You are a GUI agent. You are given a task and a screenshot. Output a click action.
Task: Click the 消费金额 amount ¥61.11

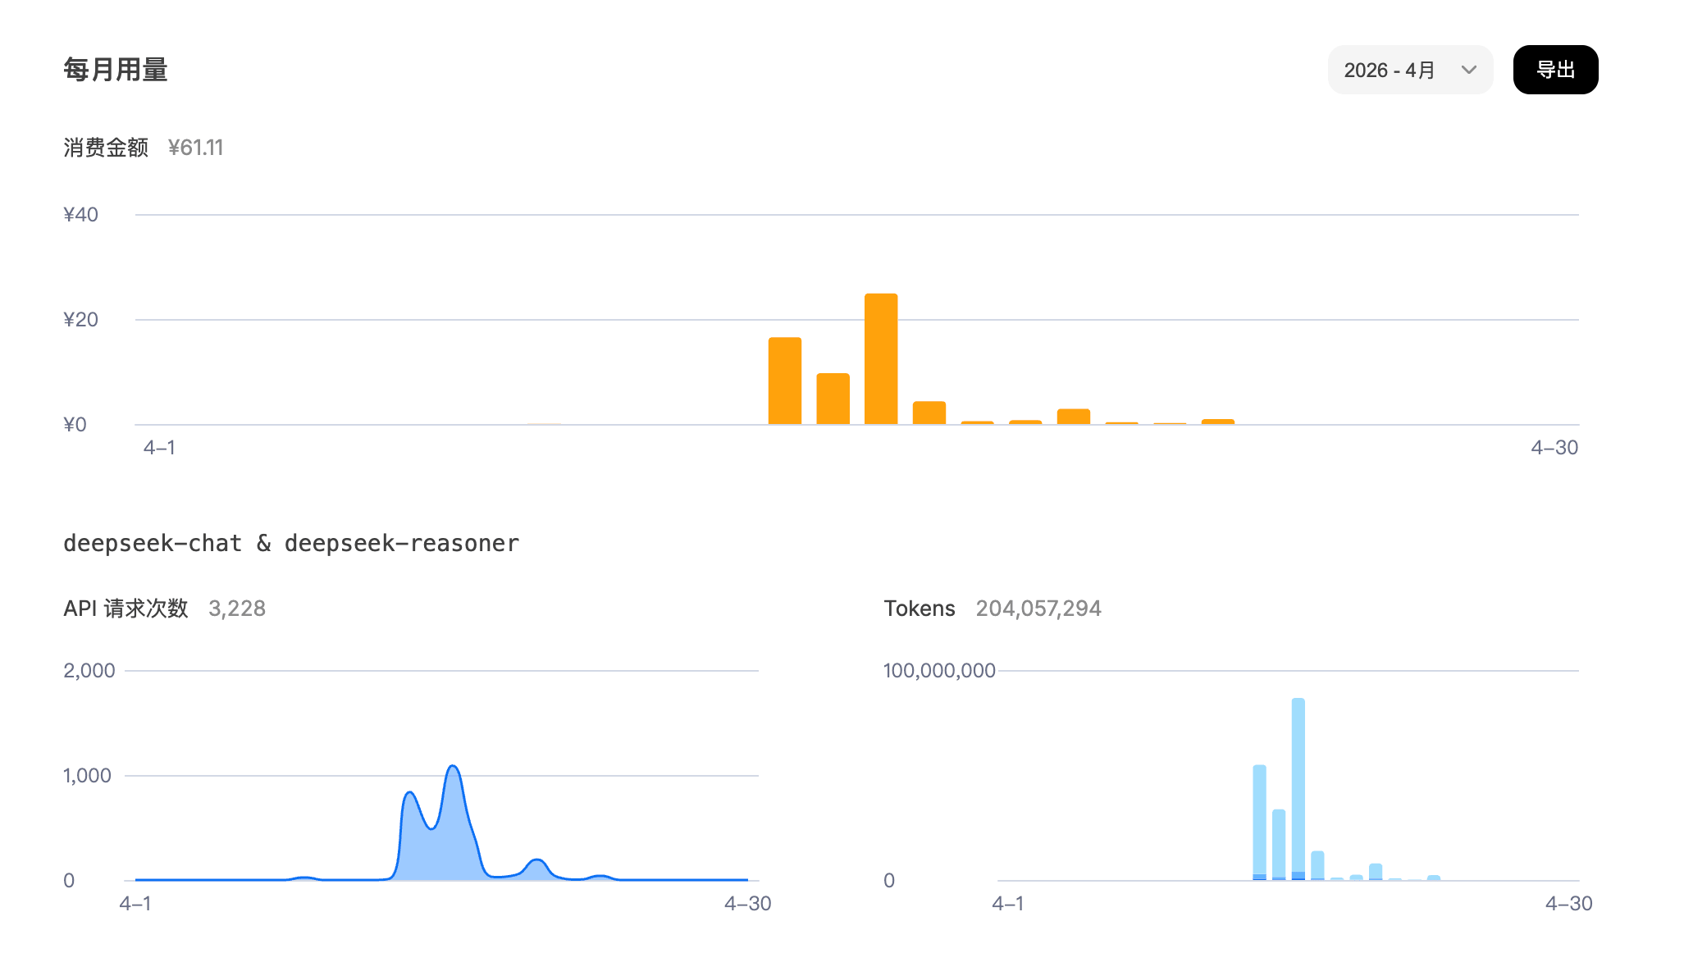(x=195, y=148)
